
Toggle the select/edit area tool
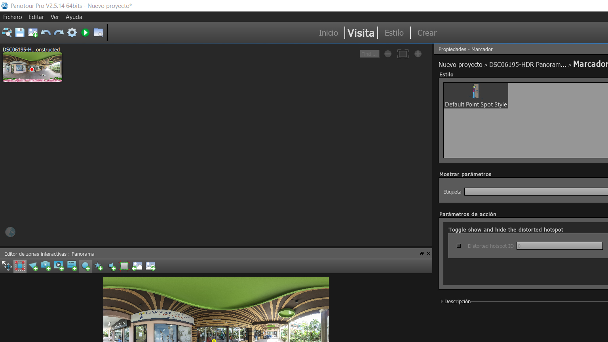pyautogui.click(x=20, y=266)
